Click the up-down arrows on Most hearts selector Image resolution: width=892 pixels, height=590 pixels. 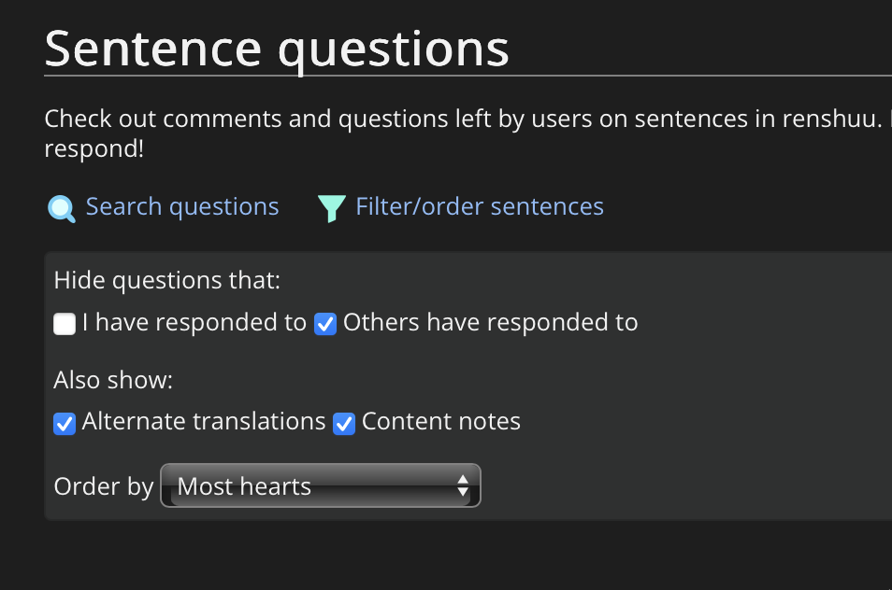[x=463, y=486]
